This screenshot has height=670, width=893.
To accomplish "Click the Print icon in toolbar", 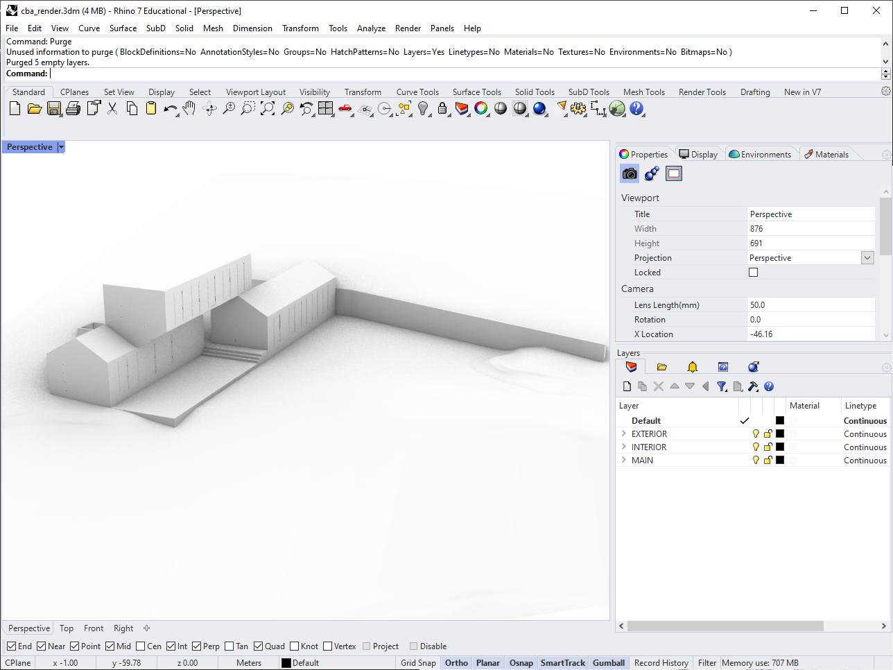I will pos(73,108).
